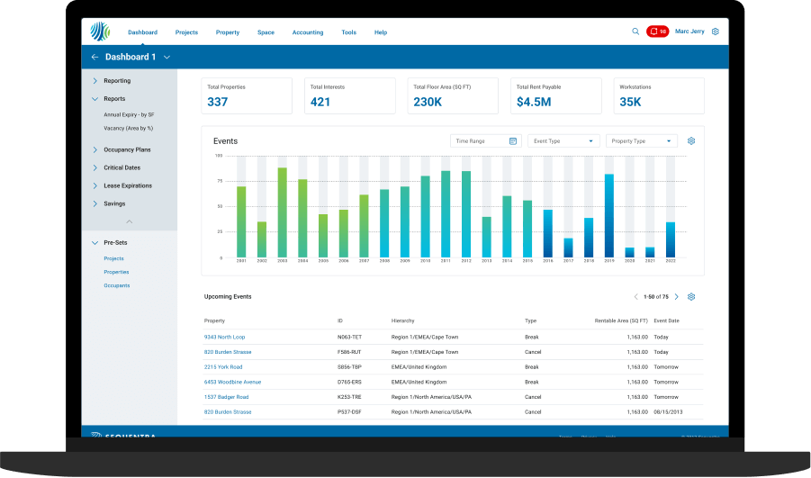Sort by Property column header

point(214,320)
